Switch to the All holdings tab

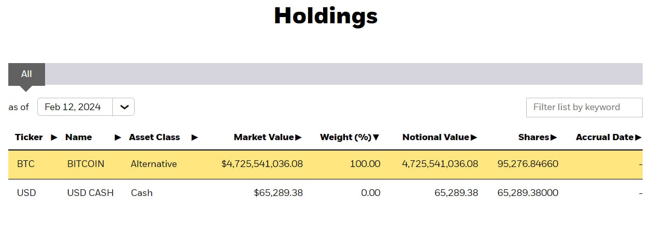click(26, 74)
